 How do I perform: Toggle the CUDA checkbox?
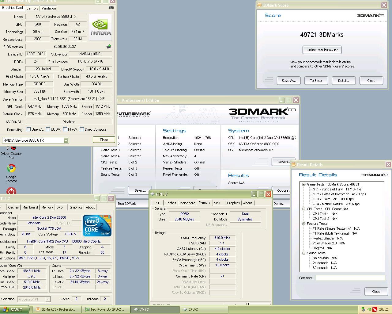point(48,129)
